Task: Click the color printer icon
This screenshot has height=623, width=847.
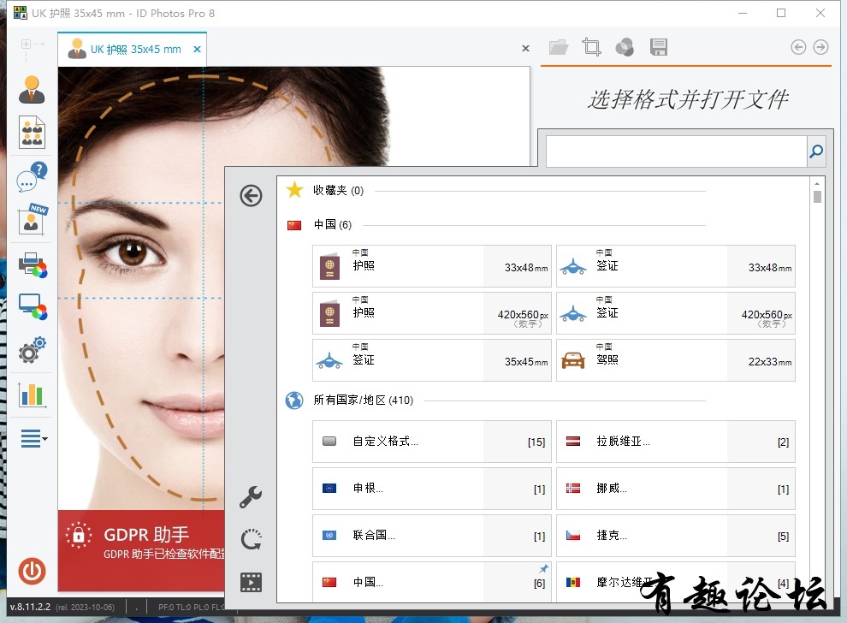Action: [x=33, y=264]
